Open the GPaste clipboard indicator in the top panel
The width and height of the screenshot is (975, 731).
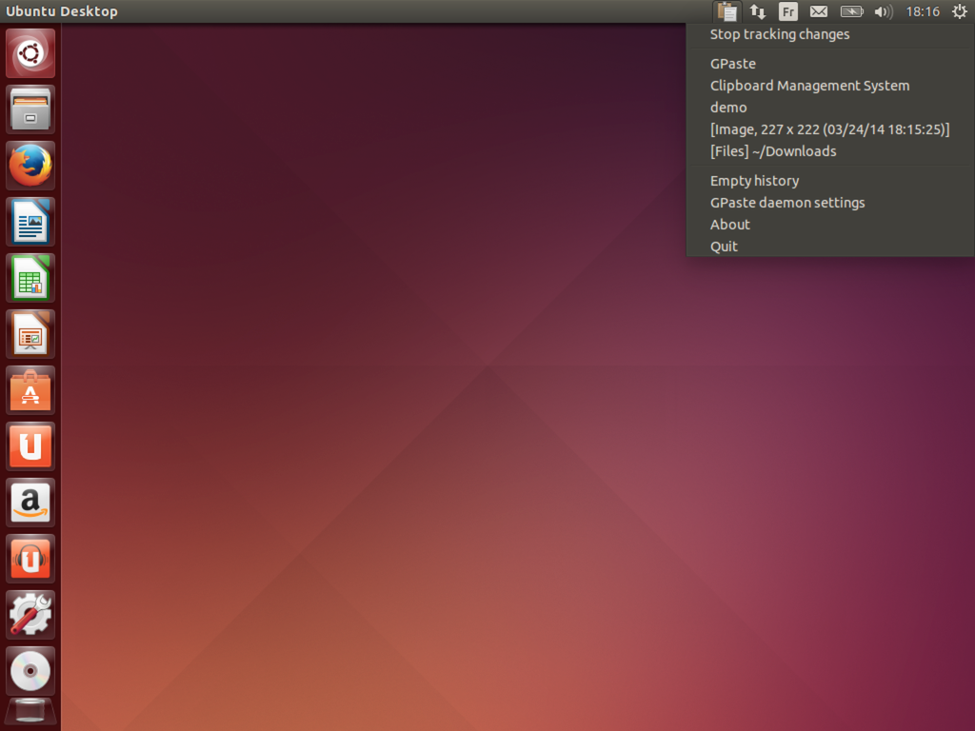click(x=726, y=11)
